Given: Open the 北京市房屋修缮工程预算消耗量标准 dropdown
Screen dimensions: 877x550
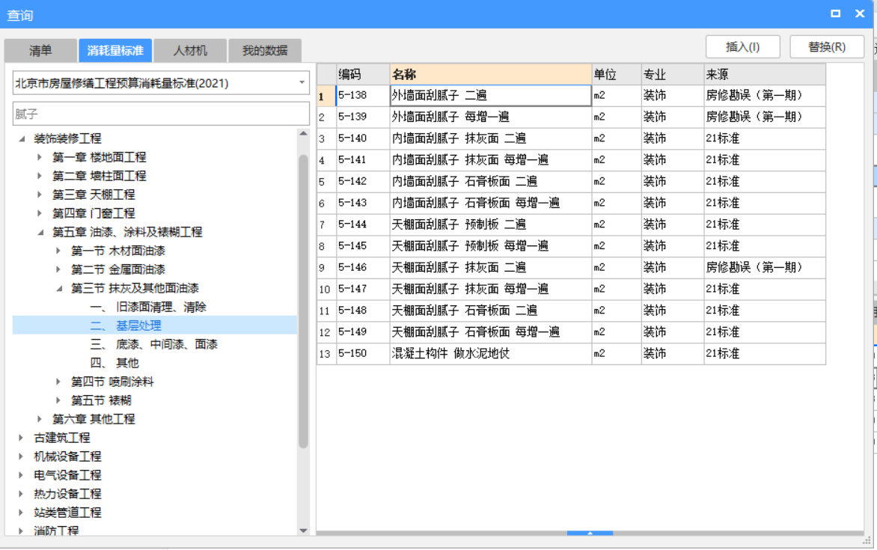Looking at the screenshot, I should click(x=302, y=83).
